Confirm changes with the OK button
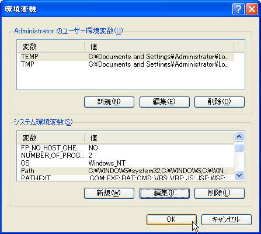The width and height of the screenshot is (261, 234). click(x=172, y=219)
